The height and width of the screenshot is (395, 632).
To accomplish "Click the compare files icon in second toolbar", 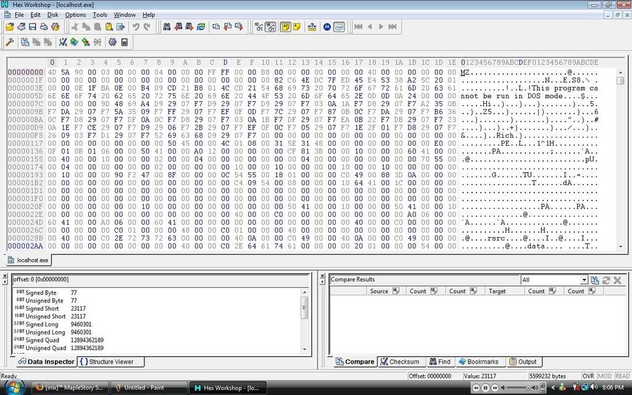I will 25,42.
